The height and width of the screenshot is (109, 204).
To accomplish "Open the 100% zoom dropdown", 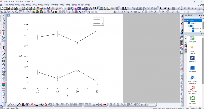I will (x=65, y=8).
